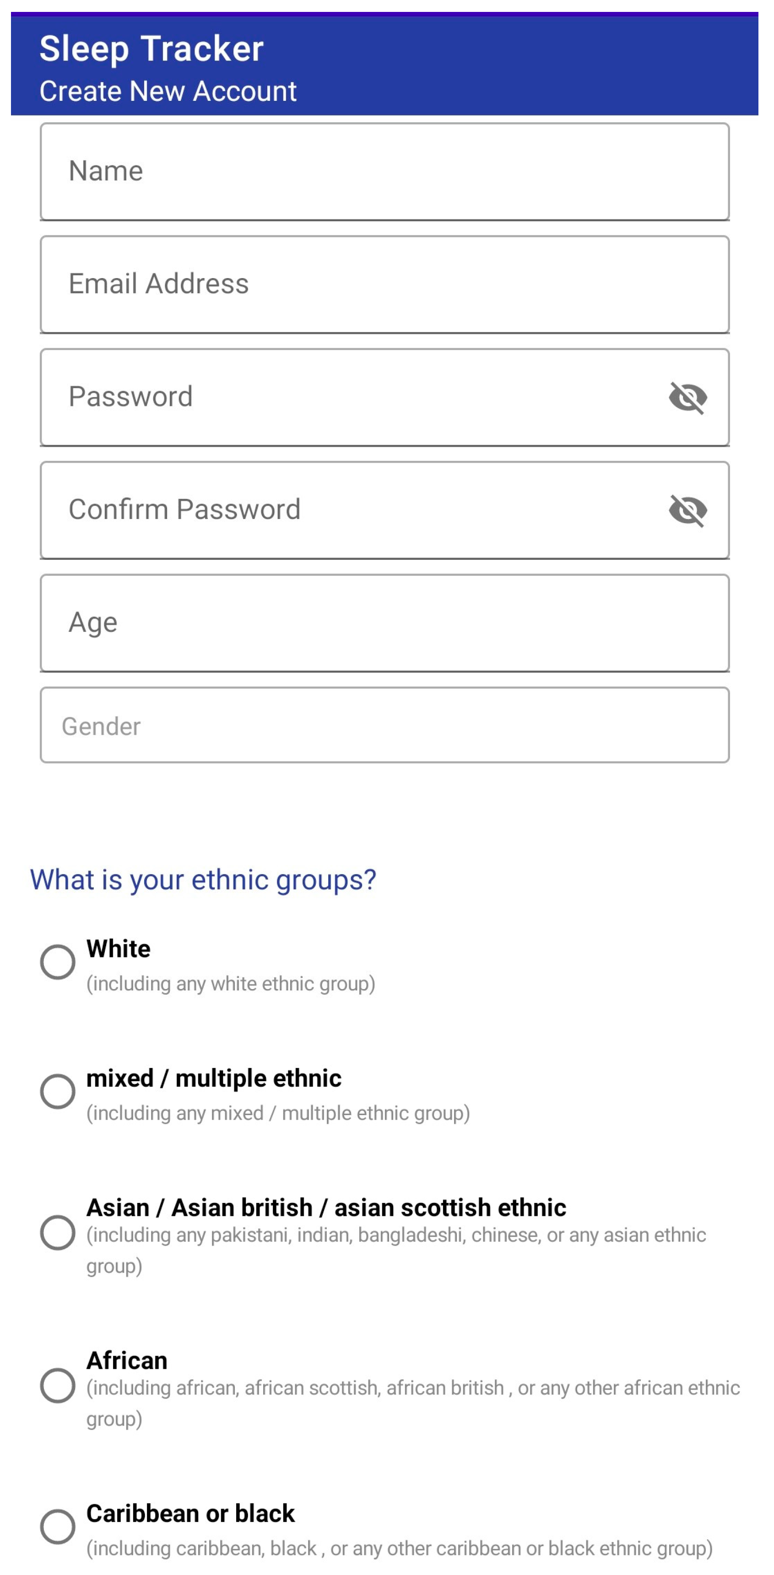Screen dimensions: 774x1575
Task: Select the White ethnic group radio button
Action: tap(57, 962)
